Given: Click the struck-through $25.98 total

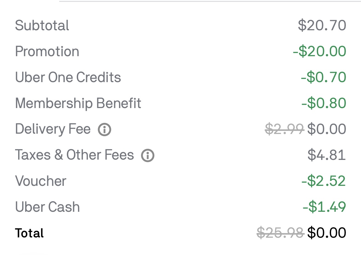Looking at the screenshot, I should click(x=280, y=233).
